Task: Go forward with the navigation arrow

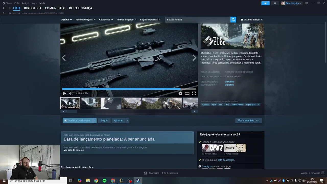Action: [9, 8]
